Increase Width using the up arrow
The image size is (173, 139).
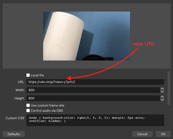[x=162, y=89]
